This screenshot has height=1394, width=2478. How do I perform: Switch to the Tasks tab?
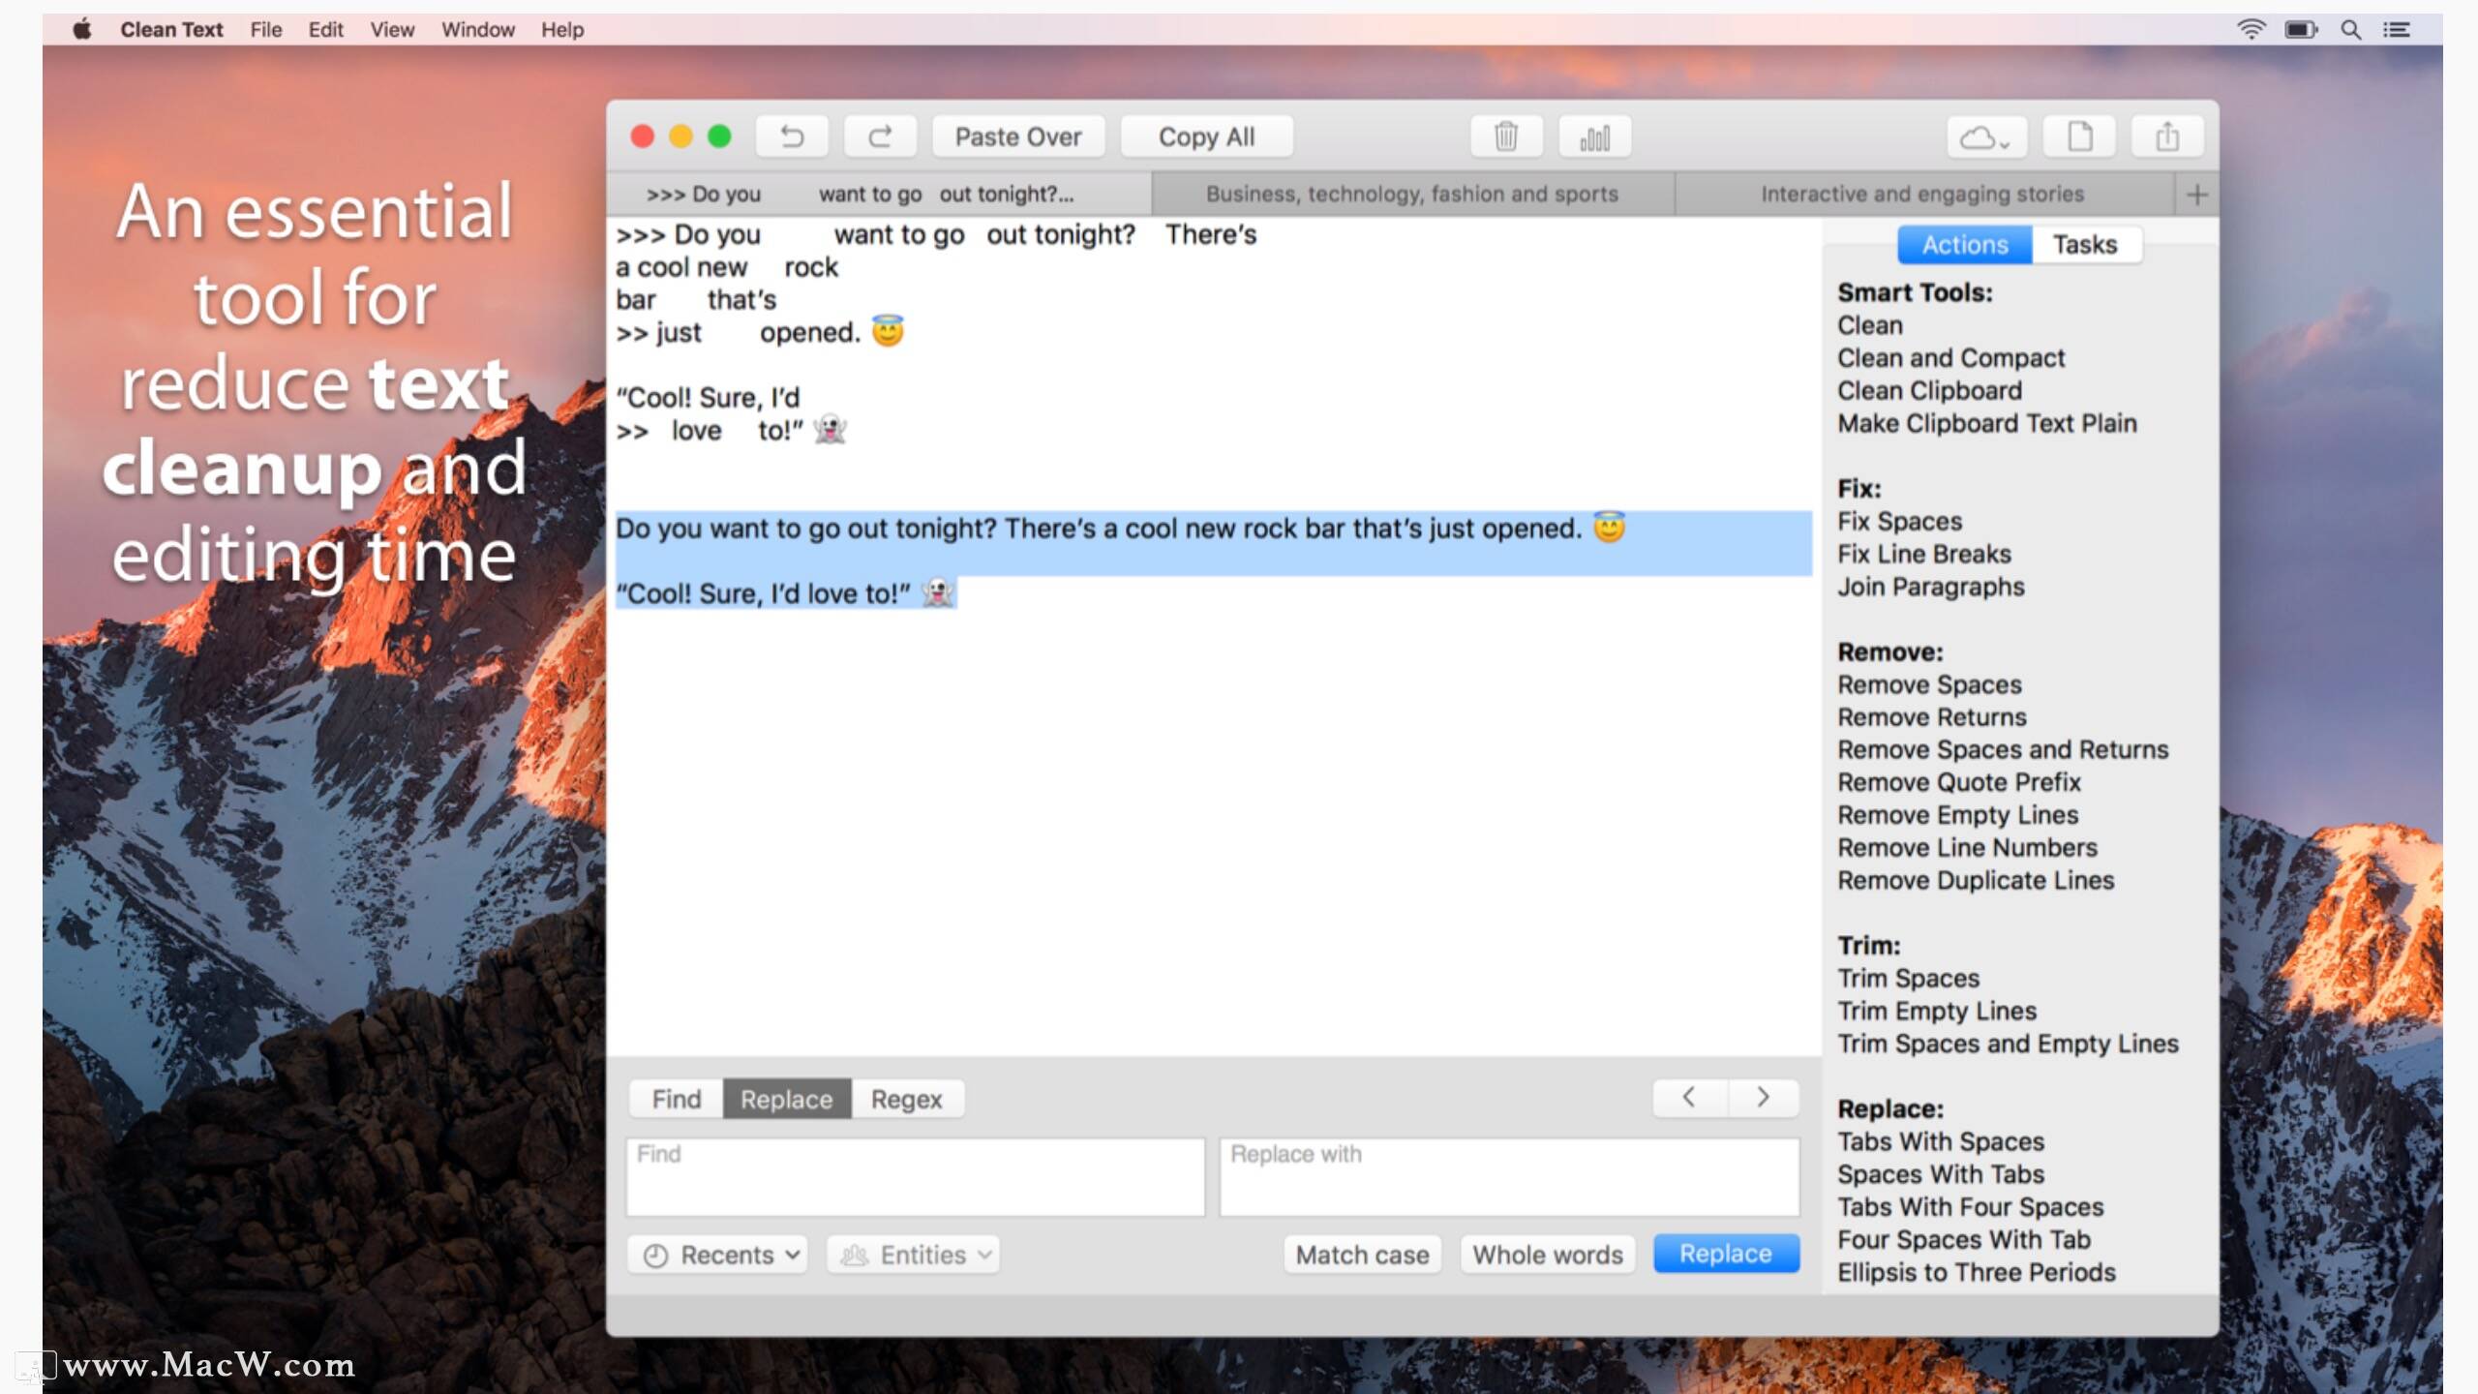[2085, 245]
